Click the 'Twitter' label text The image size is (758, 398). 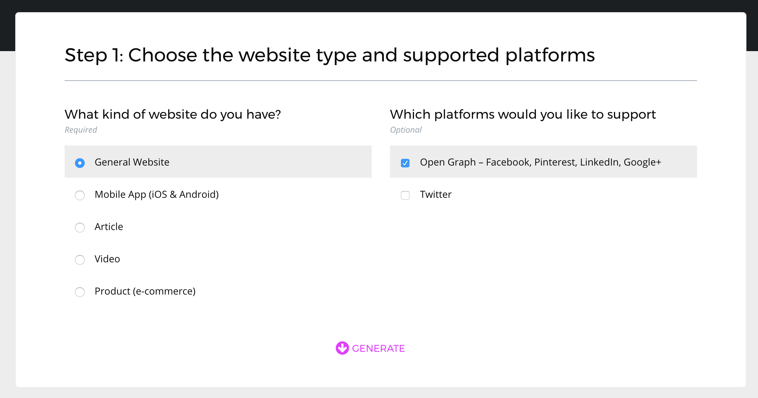pyautogui.click(x=436, y=194)
